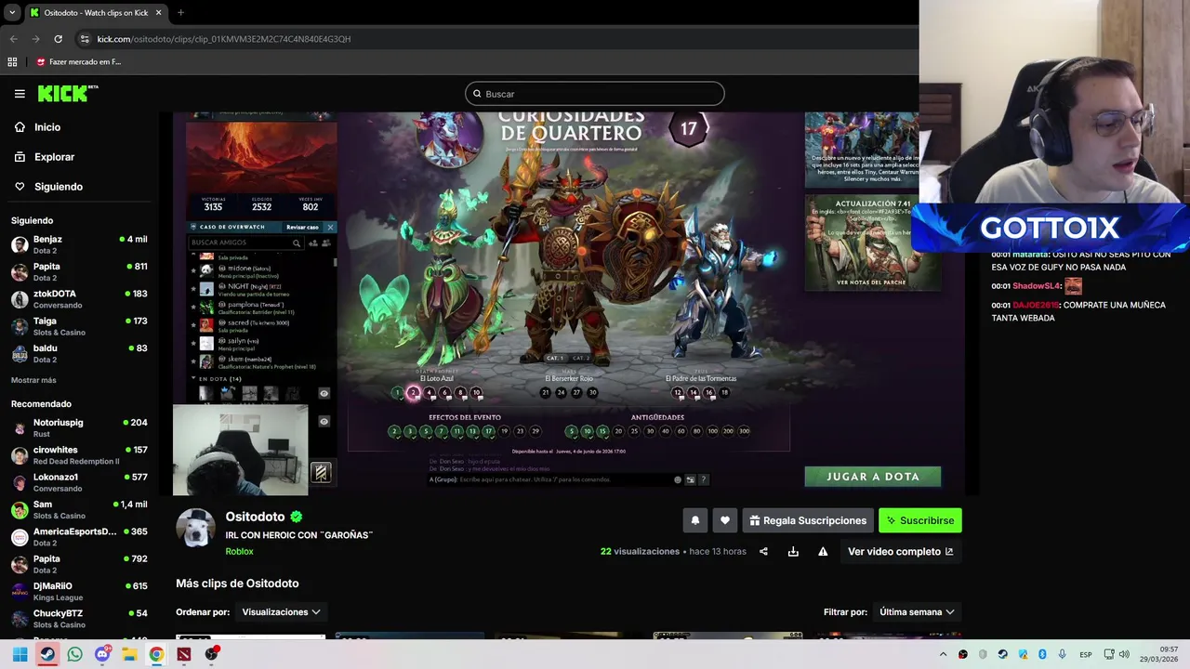Click the ESP language indicator
This screenshot has height=669, width=1190.
click(1086, 654)
